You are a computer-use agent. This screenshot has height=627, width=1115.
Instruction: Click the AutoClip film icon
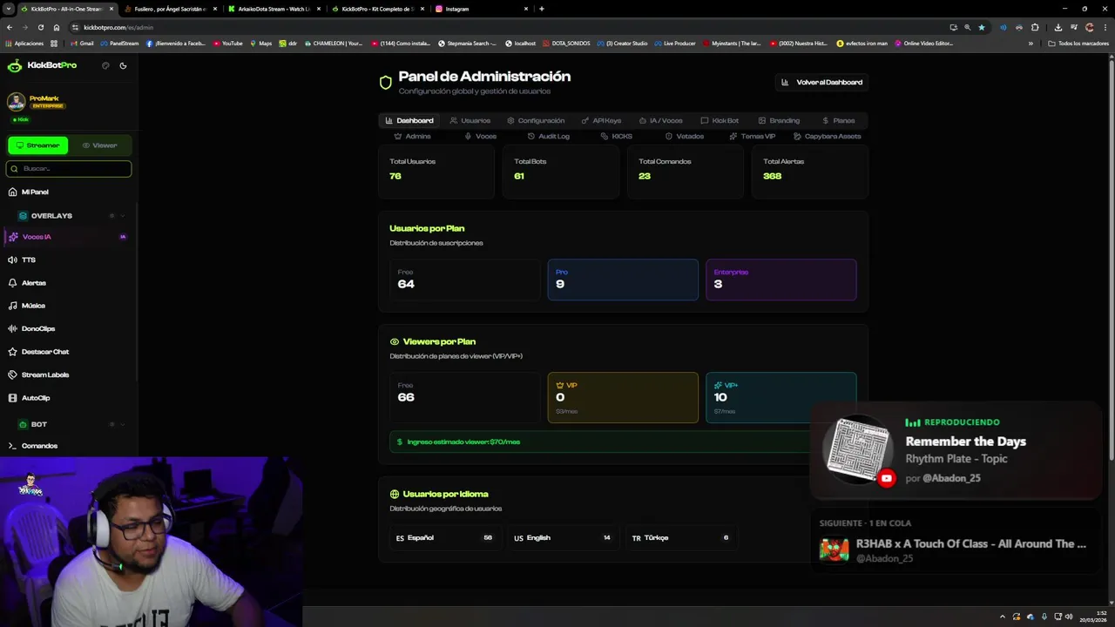point(12,398)
